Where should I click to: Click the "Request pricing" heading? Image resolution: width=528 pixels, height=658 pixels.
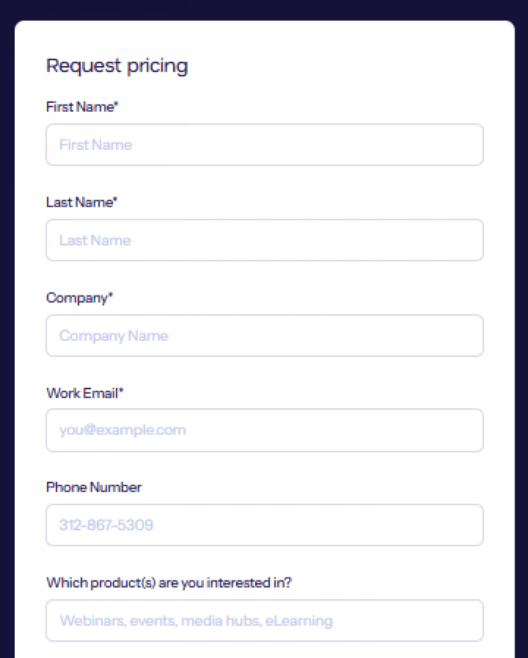pos(117,66)
